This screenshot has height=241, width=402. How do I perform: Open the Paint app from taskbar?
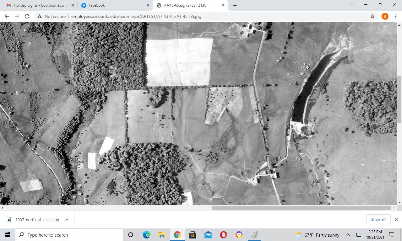pos(254,235)
